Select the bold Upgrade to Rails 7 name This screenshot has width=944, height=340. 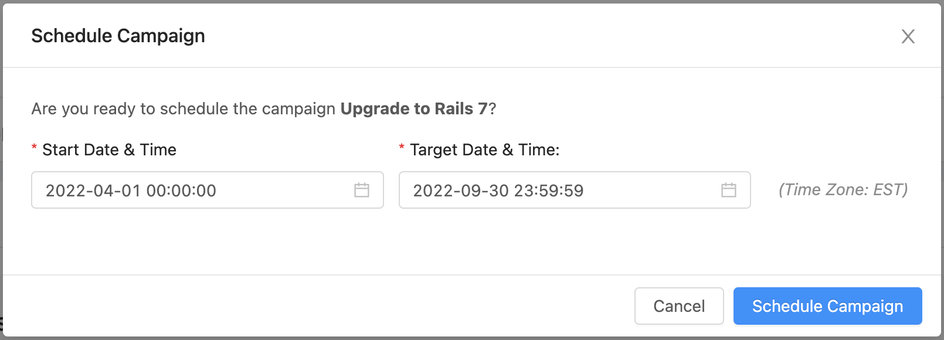click(x=414, y=108)
